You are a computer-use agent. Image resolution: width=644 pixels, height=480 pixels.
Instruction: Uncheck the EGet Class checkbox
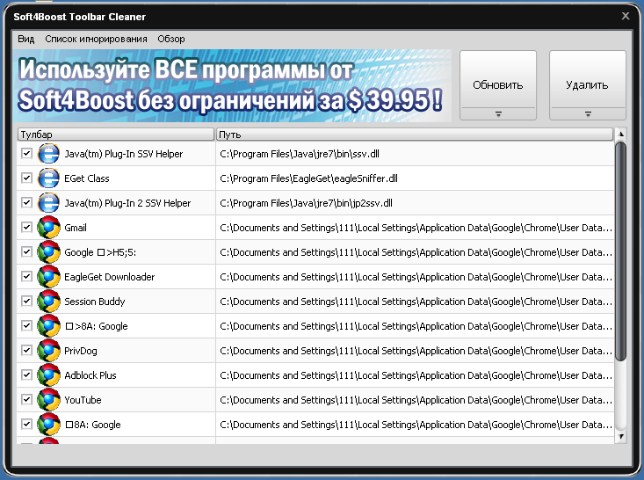click(x=26, y=178)
